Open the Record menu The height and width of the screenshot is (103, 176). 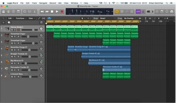(53, 3)
